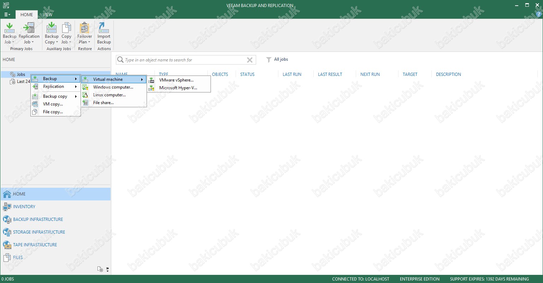543x283 pixels.
Task: Select the Last 24 hours tree node
Action: pos(23,82)
